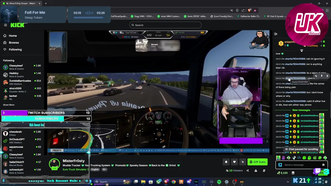
Task: Open Classybeef channel in Following list
Action: (22, 67)
